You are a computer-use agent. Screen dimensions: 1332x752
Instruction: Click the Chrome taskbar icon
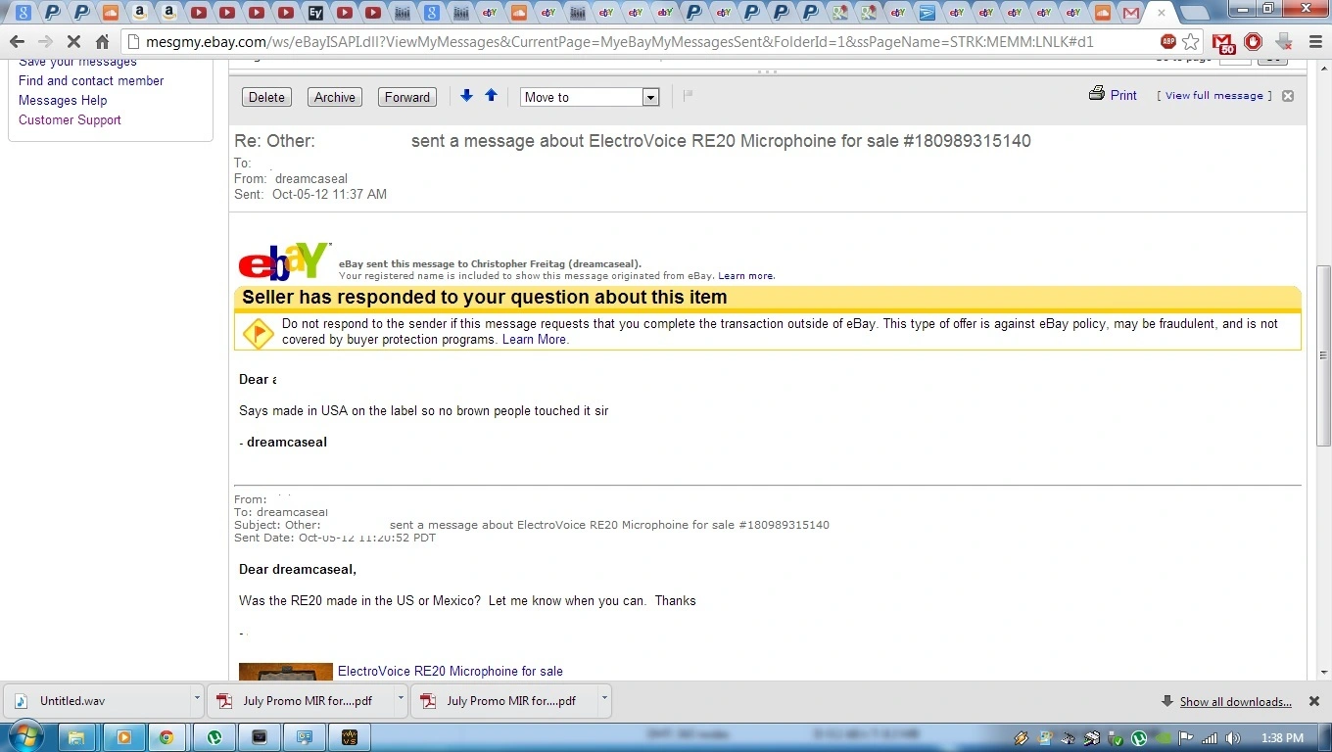pos(166,737)
